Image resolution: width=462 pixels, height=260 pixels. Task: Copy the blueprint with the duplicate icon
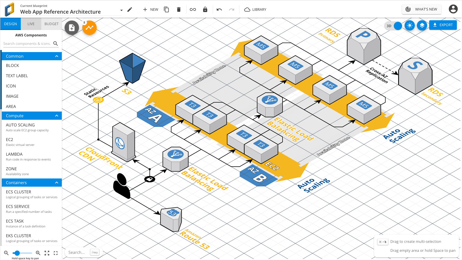tap(166, 9)
